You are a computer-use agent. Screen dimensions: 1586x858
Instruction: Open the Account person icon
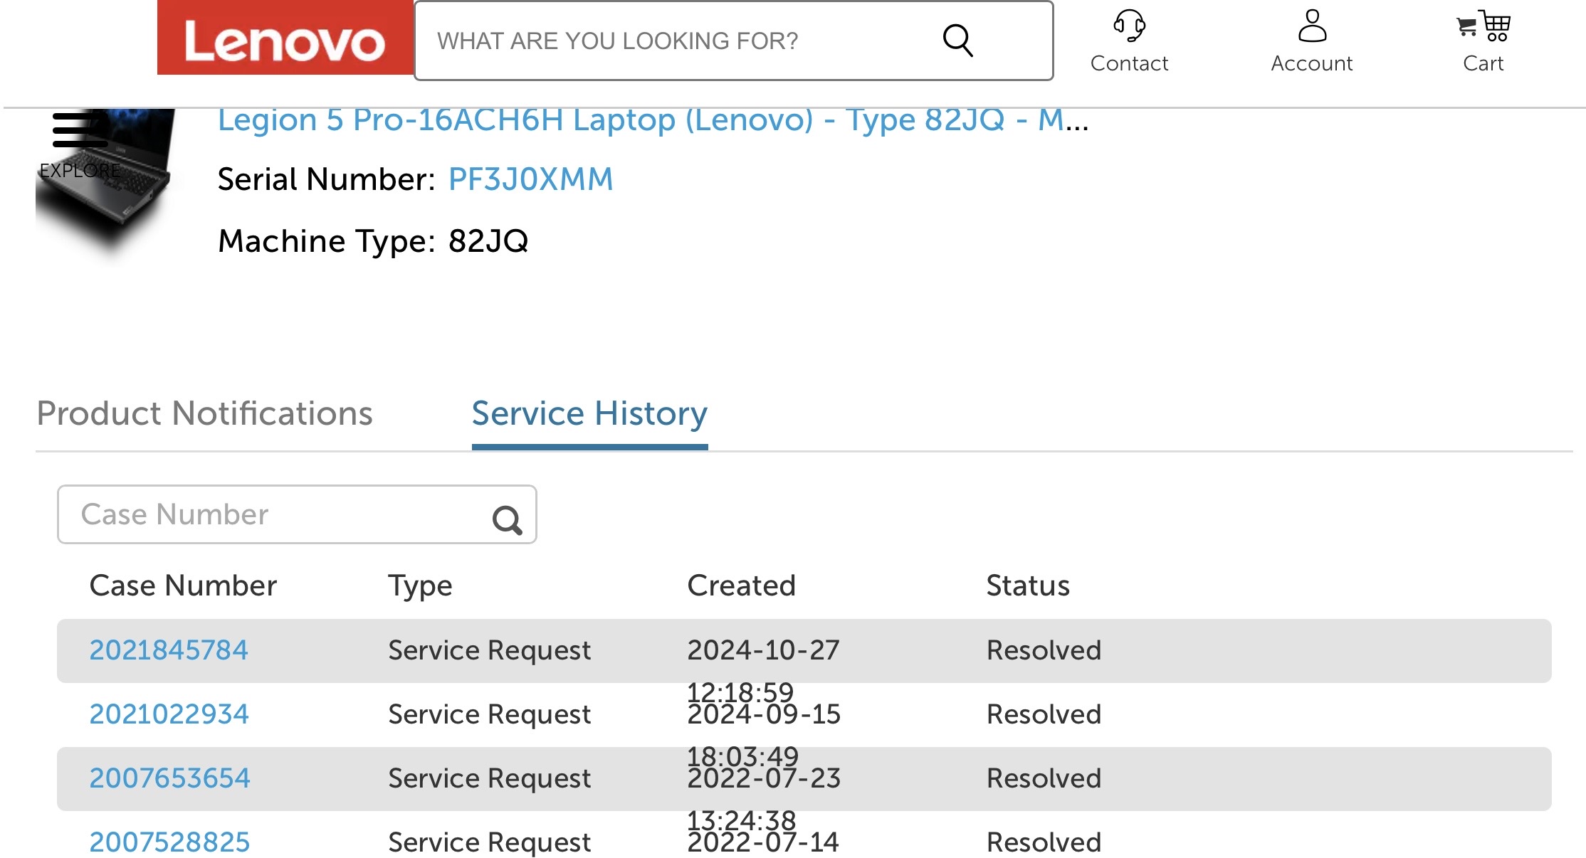[x=1312, y=27]
